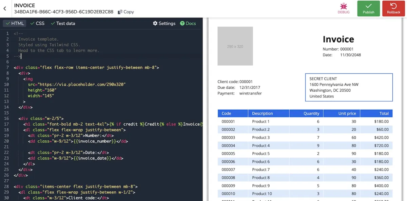
Task: Click the SECRET CLIENT address box
Action: (x=349, y=87)
